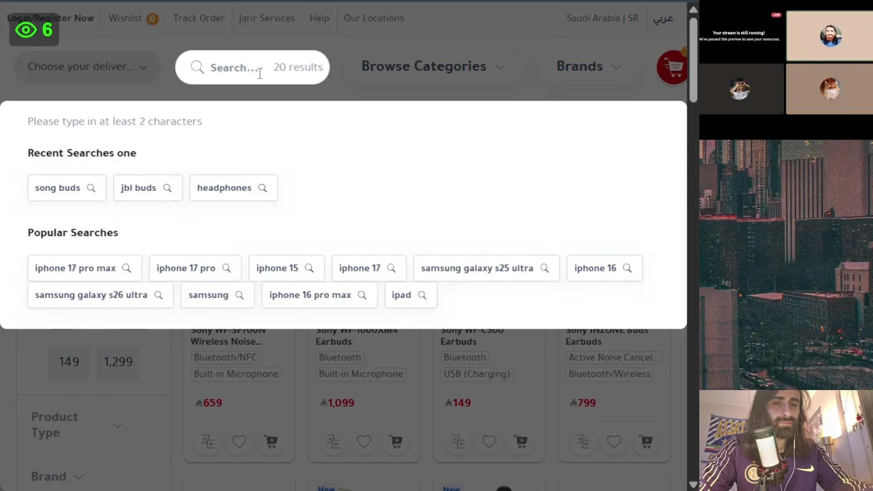This screenshot has width=873, height=491.
Task: Add the 149 Sony earbuds to wishlist
Action: (x=489, y=442)
